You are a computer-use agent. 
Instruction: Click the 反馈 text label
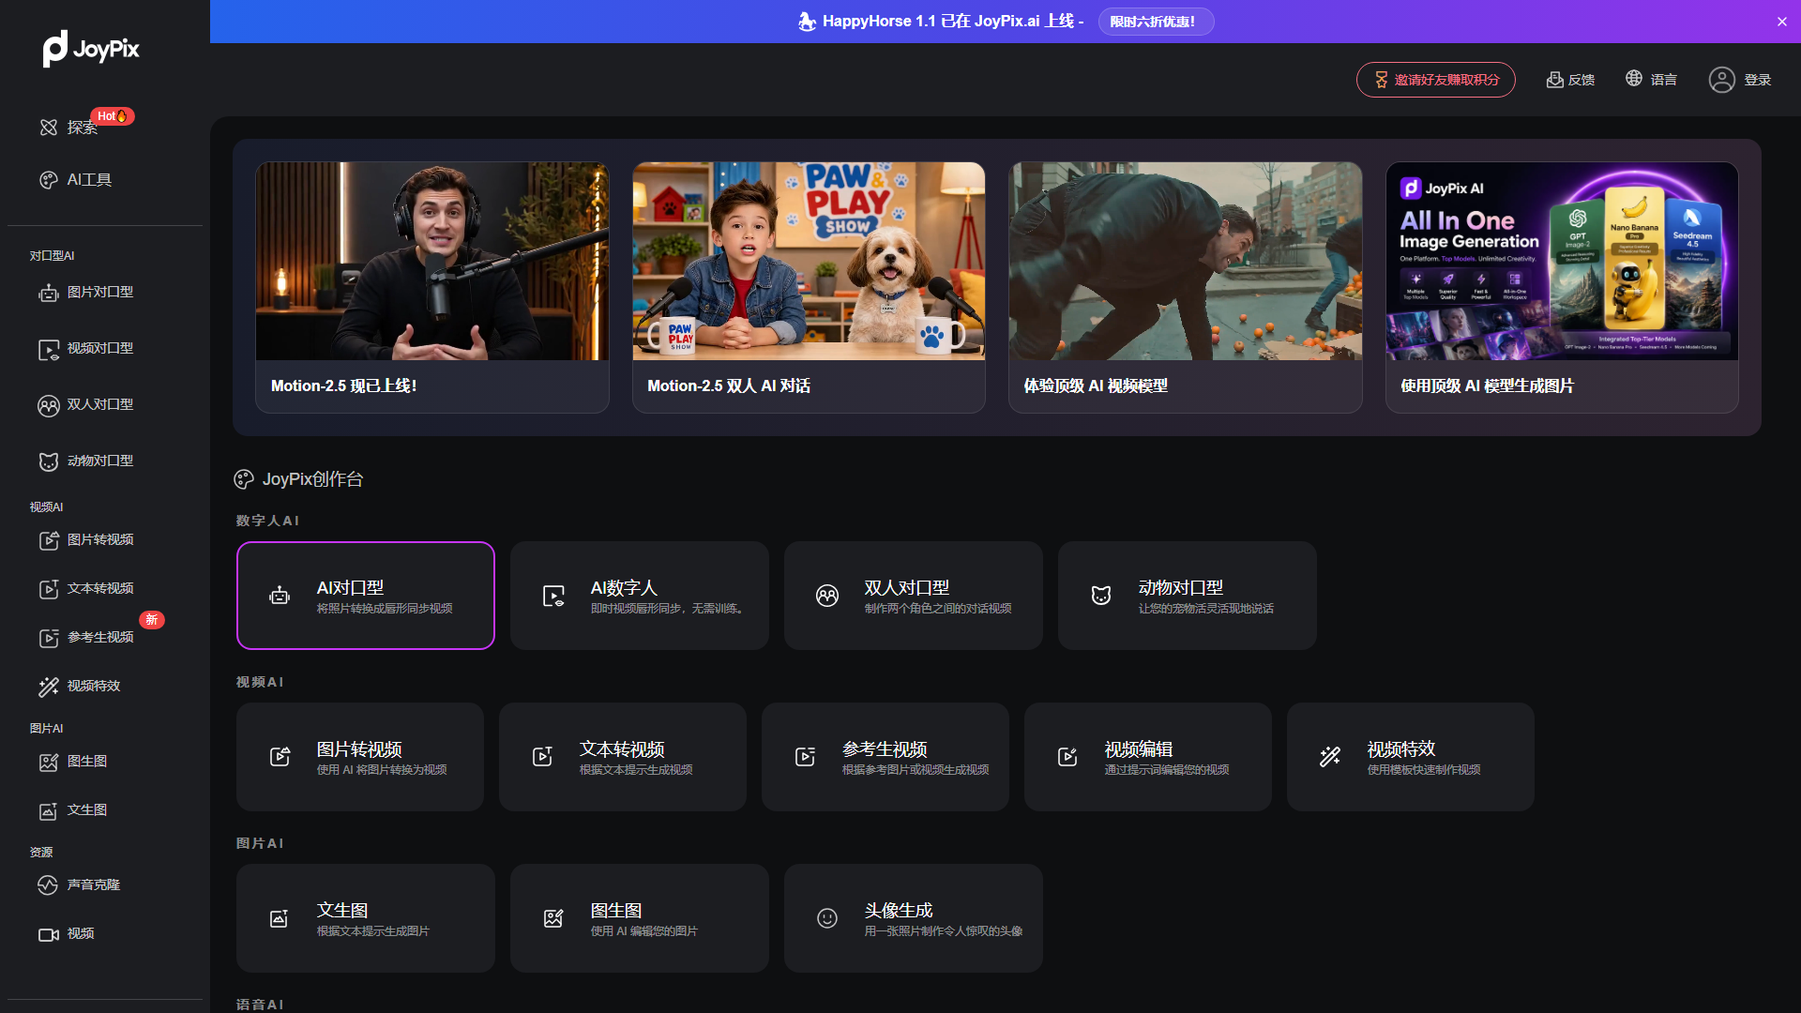pos(1582,80)
